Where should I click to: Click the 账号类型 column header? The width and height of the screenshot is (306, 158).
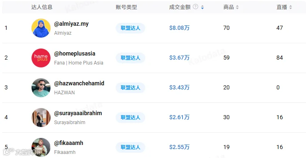tap(126, 7)
